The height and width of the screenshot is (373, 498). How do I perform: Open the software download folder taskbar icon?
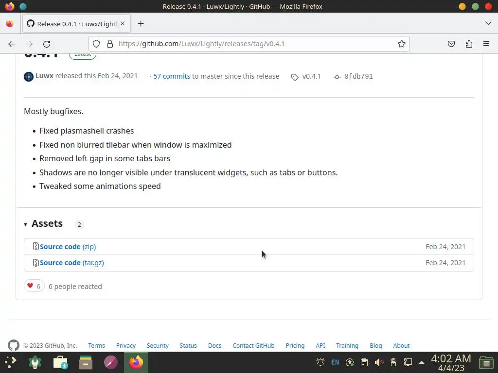pos(60,362)
